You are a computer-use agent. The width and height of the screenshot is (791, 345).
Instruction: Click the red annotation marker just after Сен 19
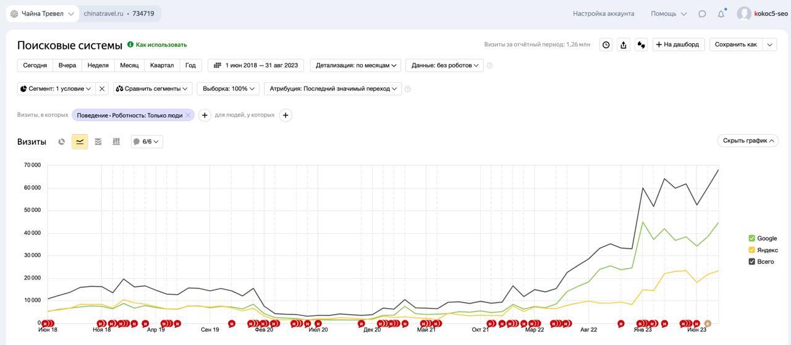point(232,323)
